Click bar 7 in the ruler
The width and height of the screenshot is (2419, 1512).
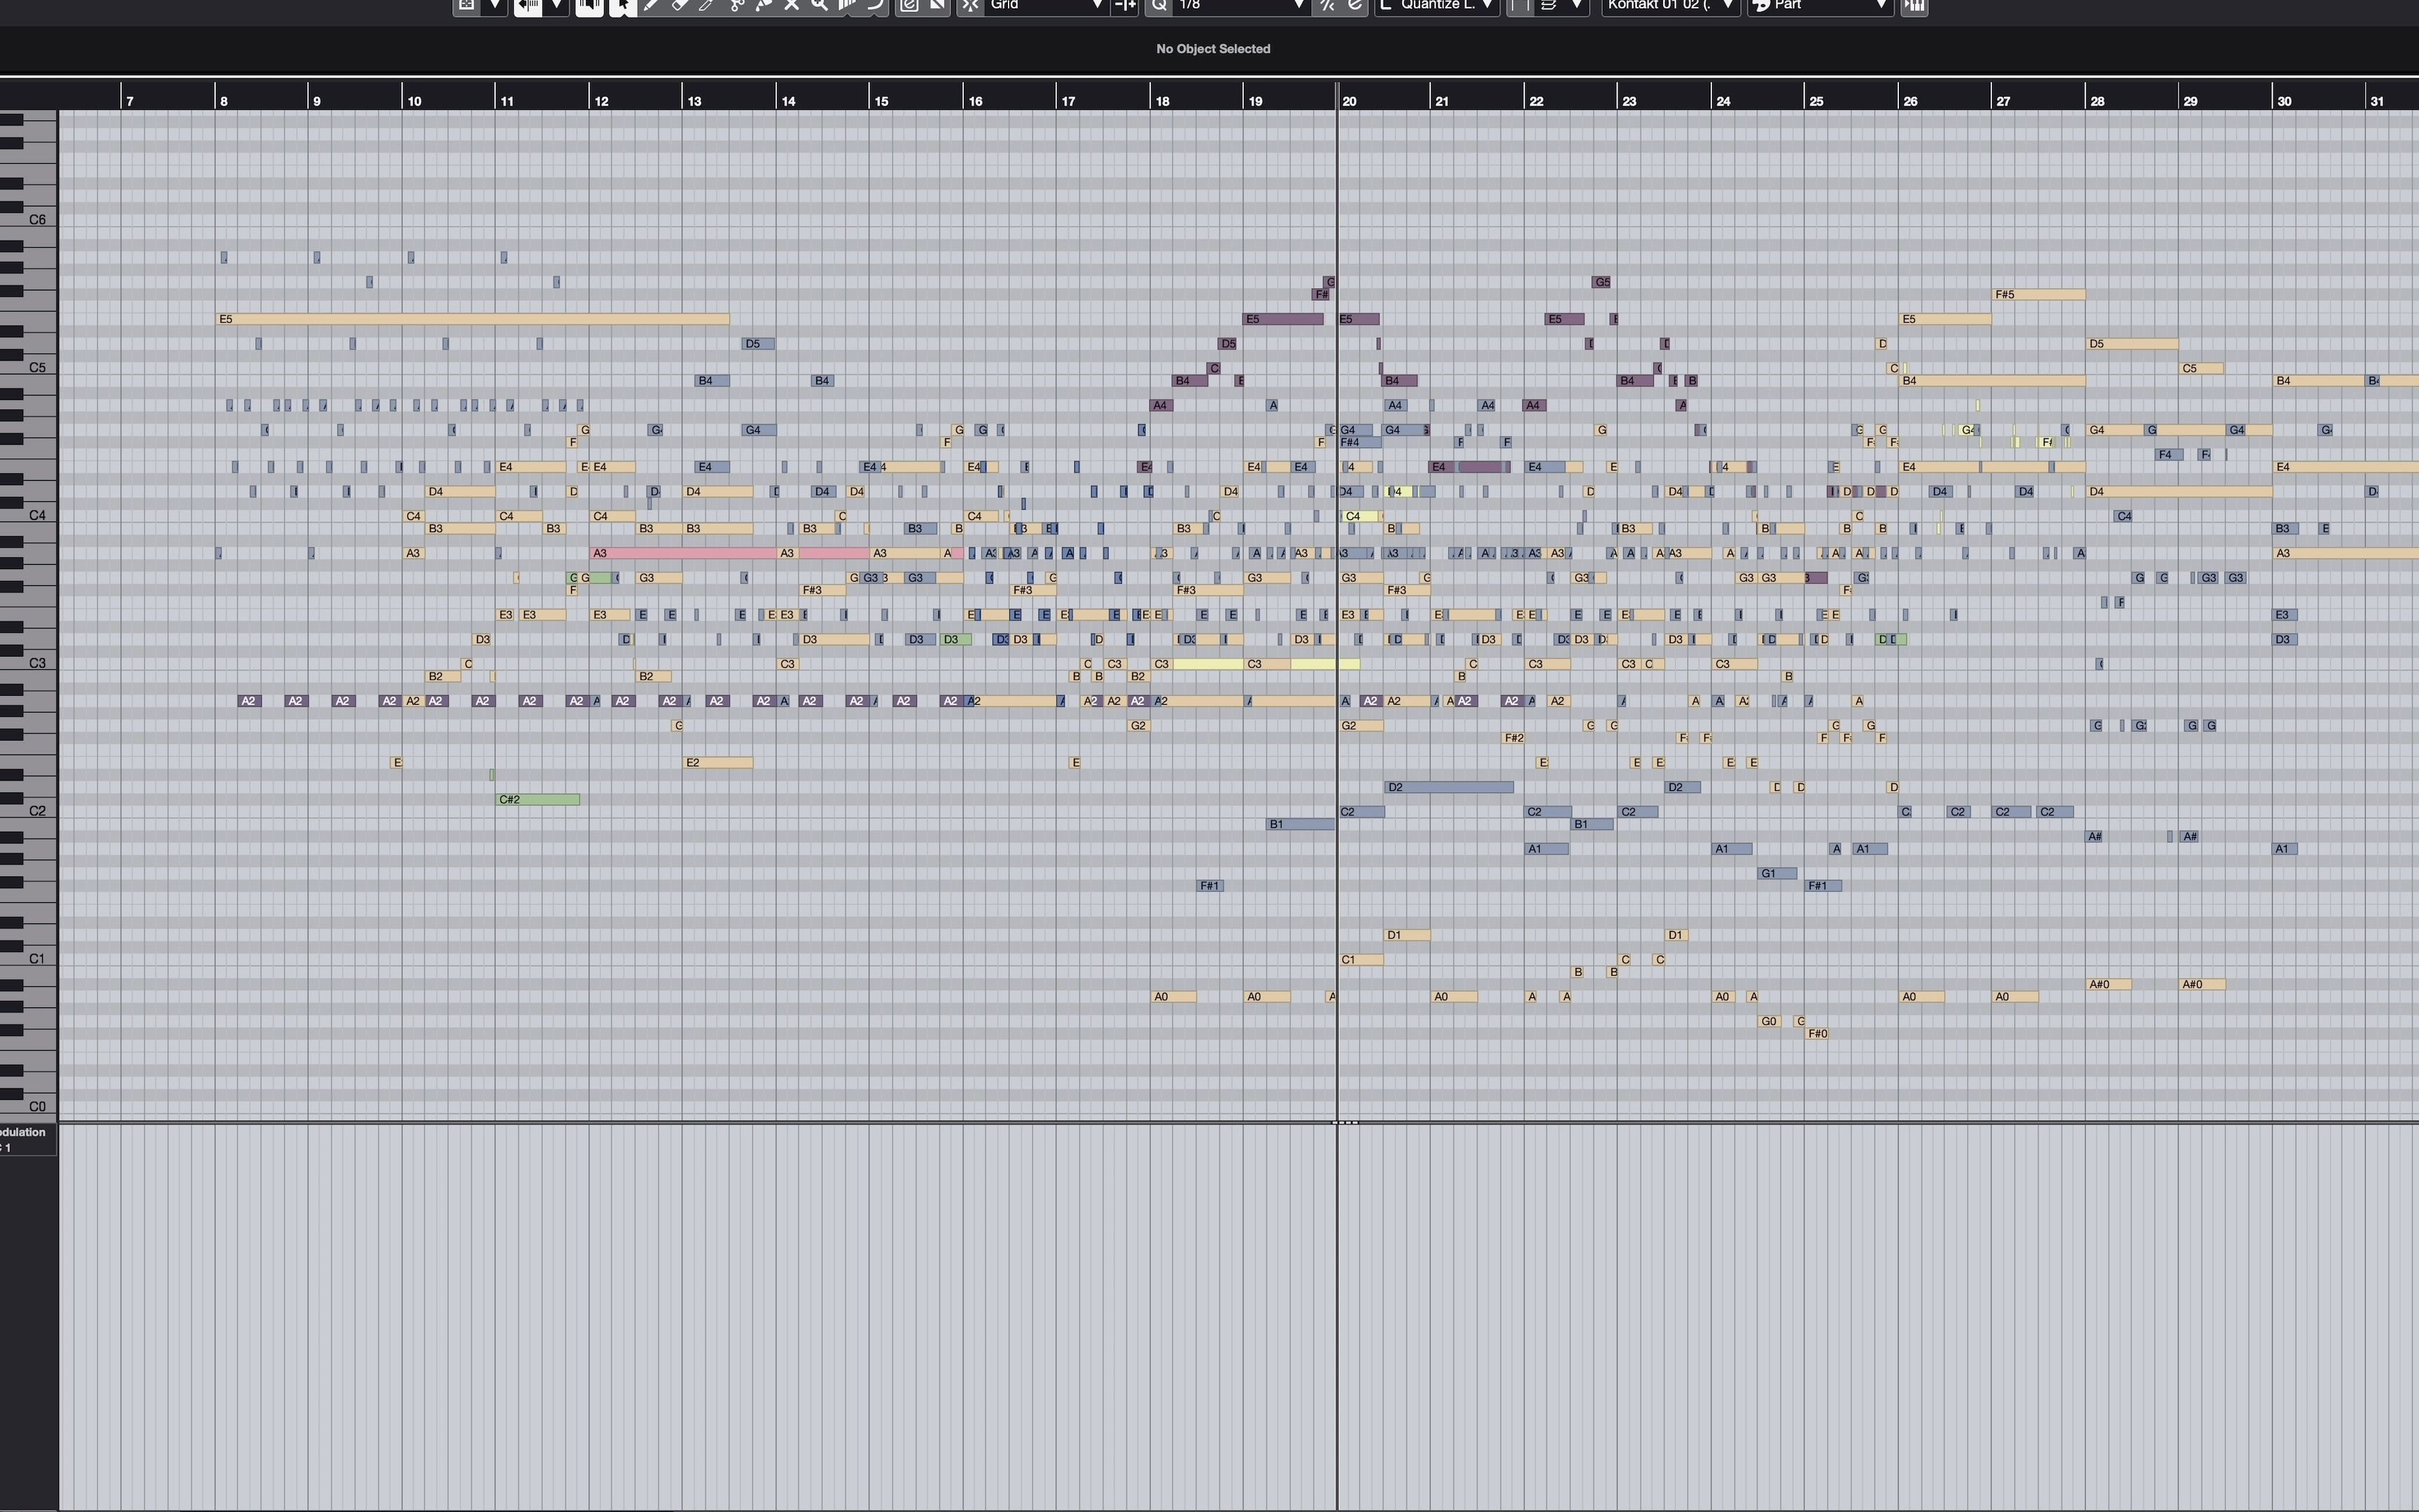[130, 101]
